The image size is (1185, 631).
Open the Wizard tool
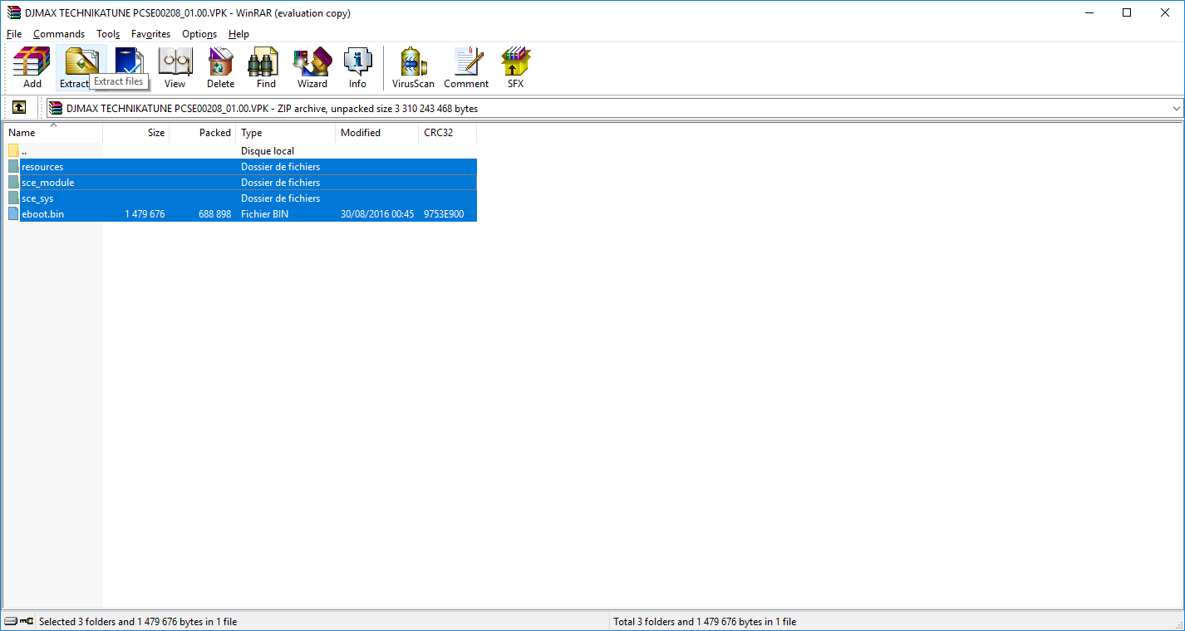point(312,67)
